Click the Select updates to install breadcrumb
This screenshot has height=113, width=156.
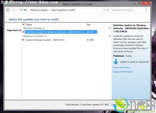[x=63, y=10]
